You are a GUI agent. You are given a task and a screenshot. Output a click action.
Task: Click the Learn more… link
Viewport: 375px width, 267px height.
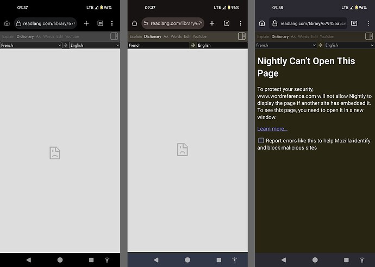272,129
